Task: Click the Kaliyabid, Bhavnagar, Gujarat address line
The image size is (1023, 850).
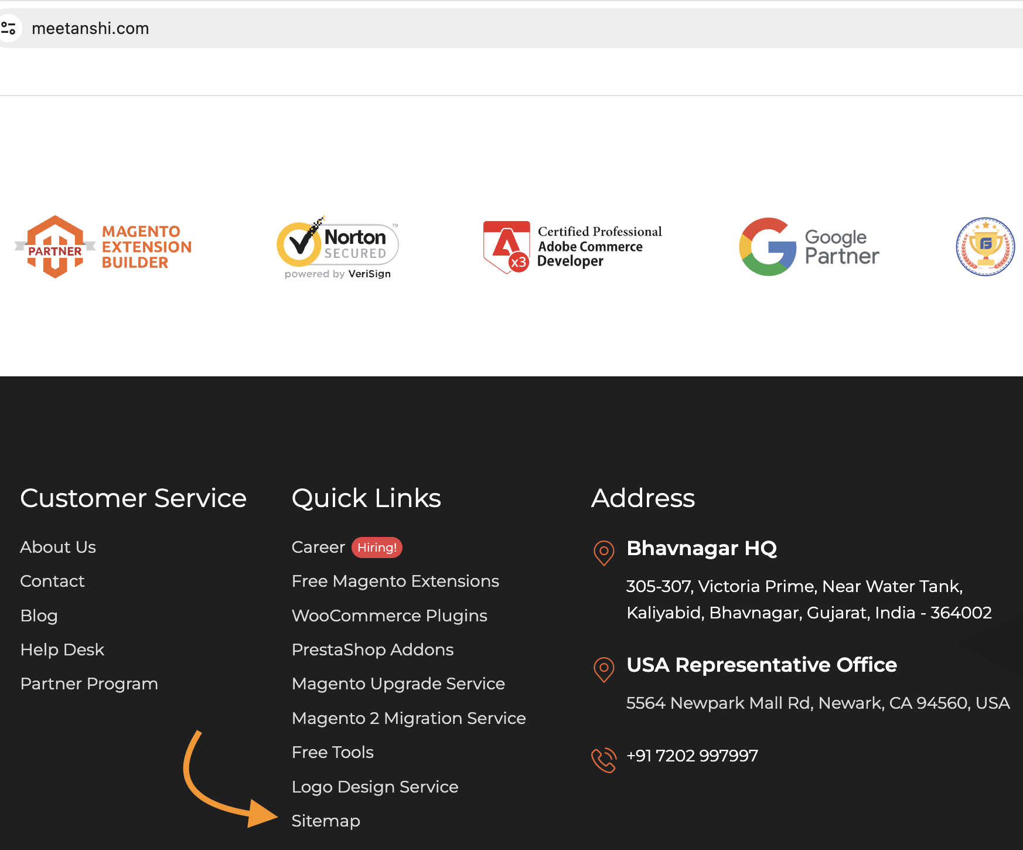Action: click(x=809, y=613)
